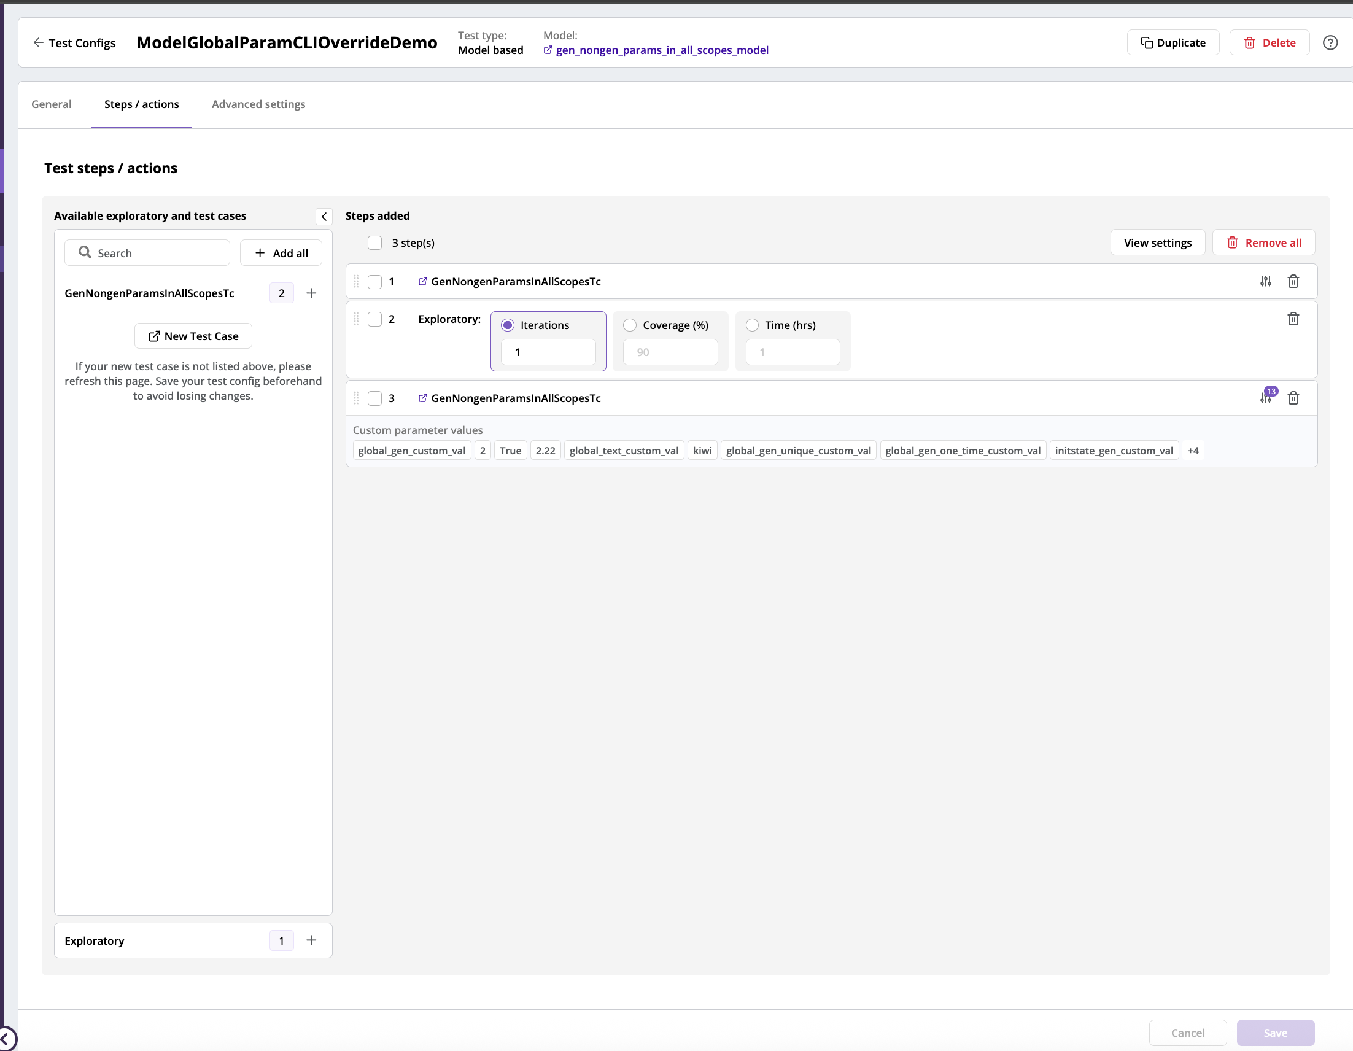
Task: Add another GenNongenParamsInAllScopesTc with the plus icon
Action: [311, 292]
